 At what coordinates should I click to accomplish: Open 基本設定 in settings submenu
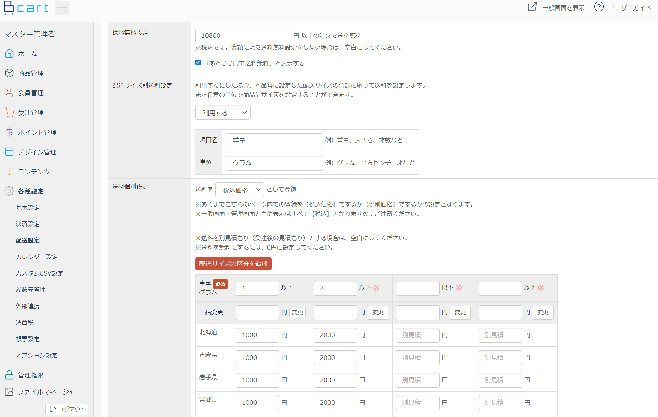click(x=28, y=208)
